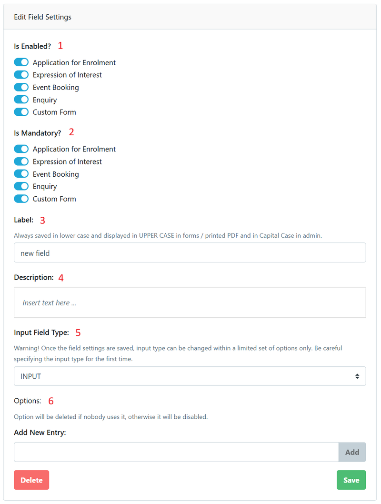381x504 pixels.
Task: Disable Enquiry under Is Mandatory
Action: tap(21, 186)
